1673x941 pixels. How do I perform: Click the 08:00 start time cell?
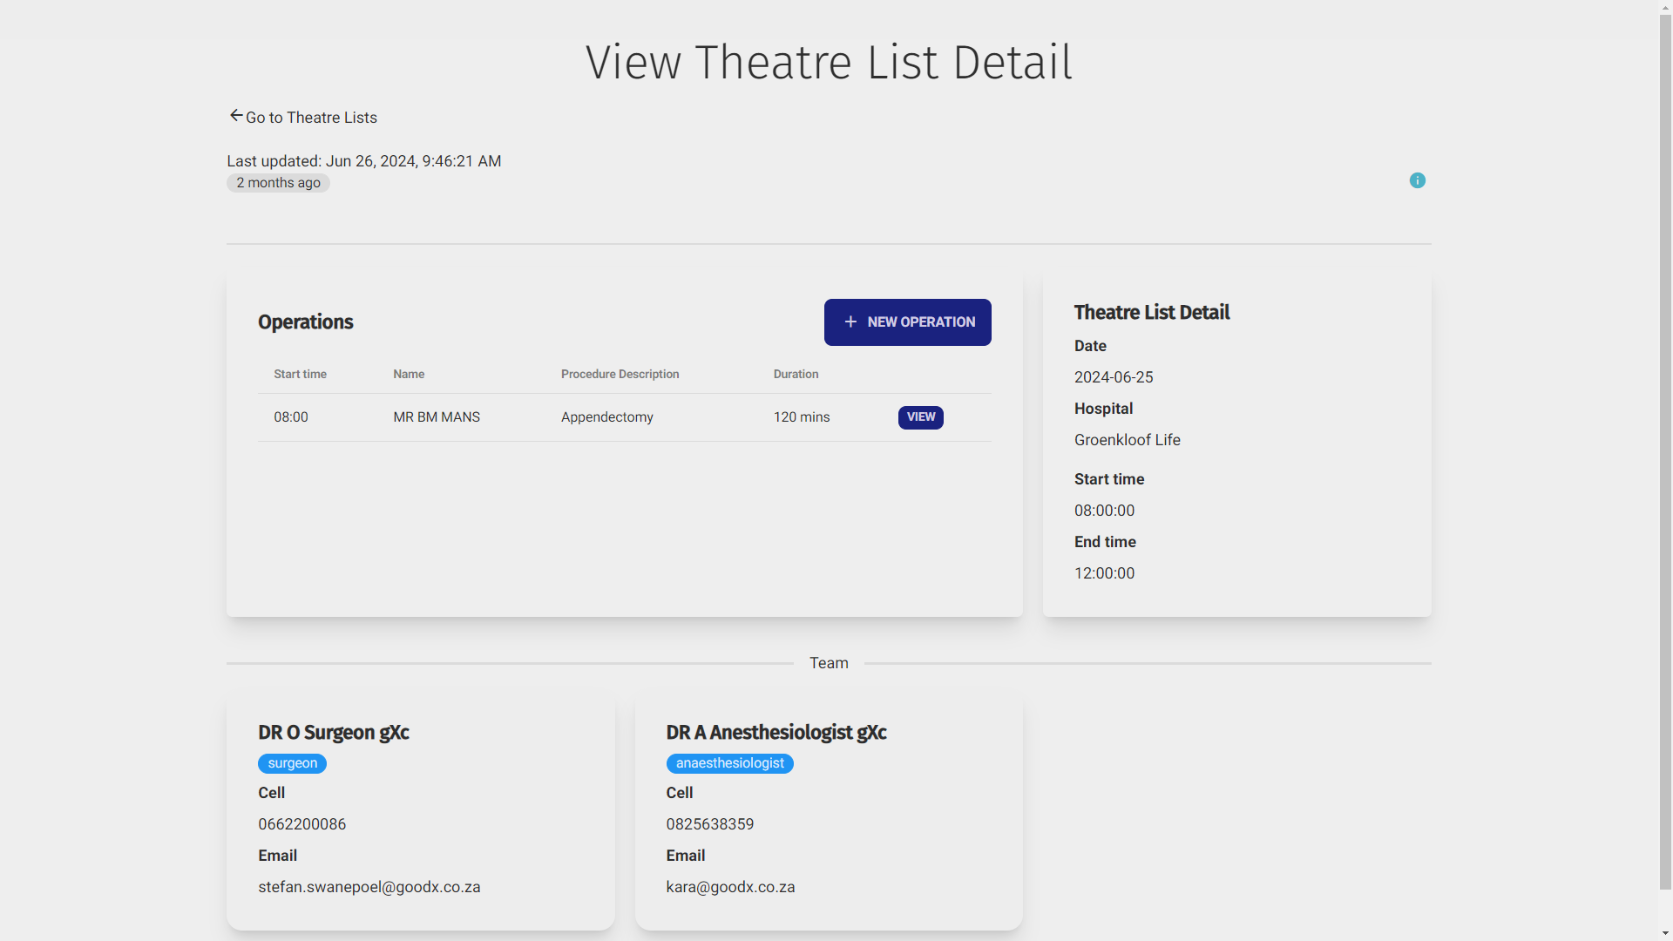(291, 417)
